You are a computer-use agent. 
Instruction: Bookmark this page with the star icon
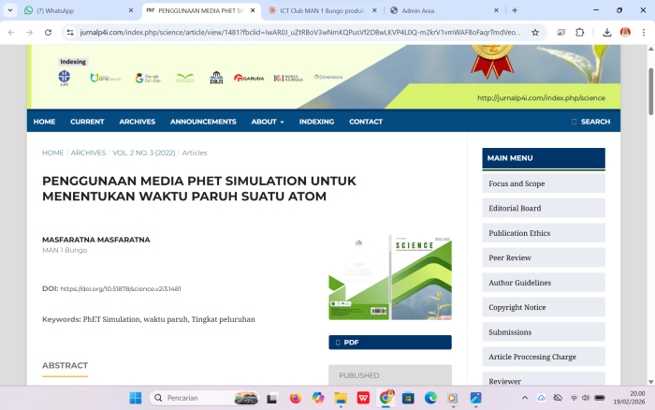point(535,32)
